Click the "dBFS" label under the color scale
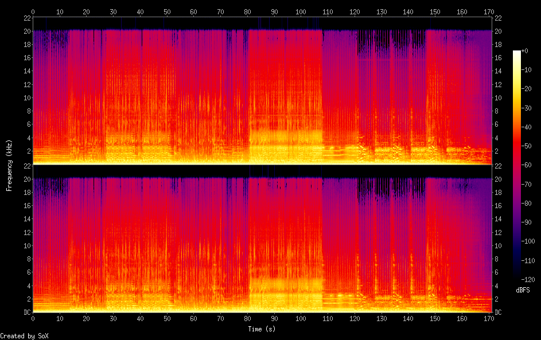This screenshot has width=541, height=340. click(x=523, y=291)
